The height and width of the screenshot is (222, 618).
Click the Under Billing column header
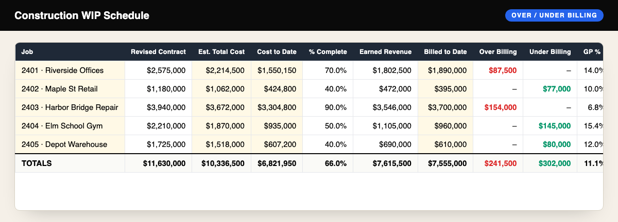tap(550, 52)
